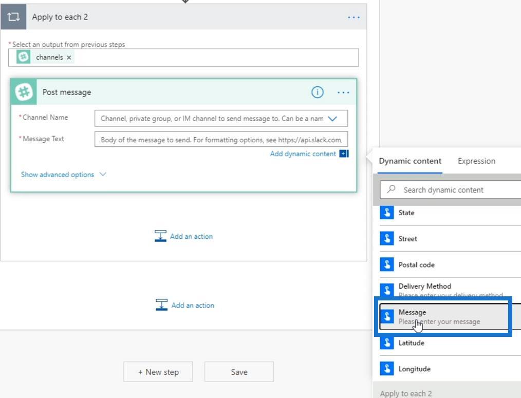Click the Delivery Method item trigger icon
This screenshot has width=521, height=398.
[387, 290]
